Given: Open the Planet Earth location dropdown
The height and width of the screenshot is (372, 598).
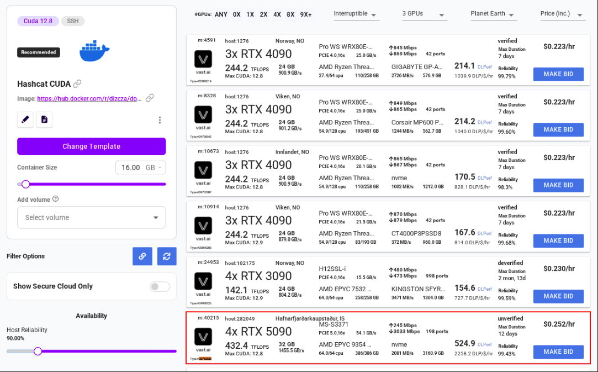Looking at the screenshot, I should pos(494,14).
